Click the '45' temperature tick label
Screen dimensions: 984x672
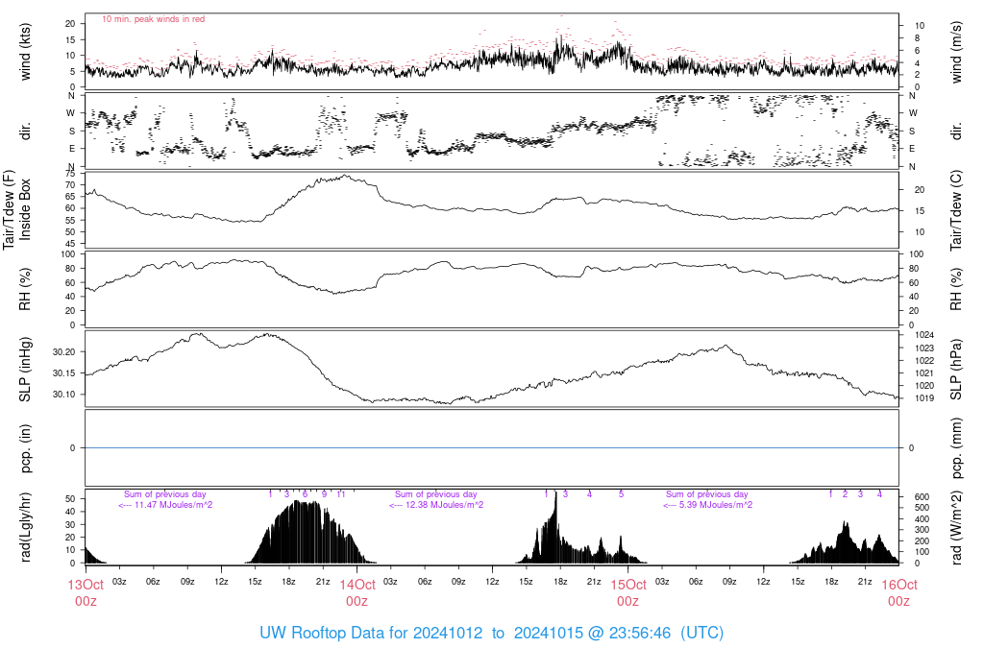[x=70, y=244]
